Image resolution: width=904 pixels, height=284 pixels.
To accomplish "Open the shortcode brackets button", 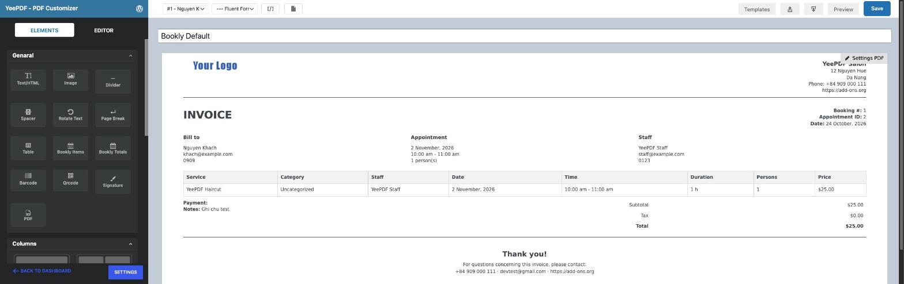I will tap(270, 9).
